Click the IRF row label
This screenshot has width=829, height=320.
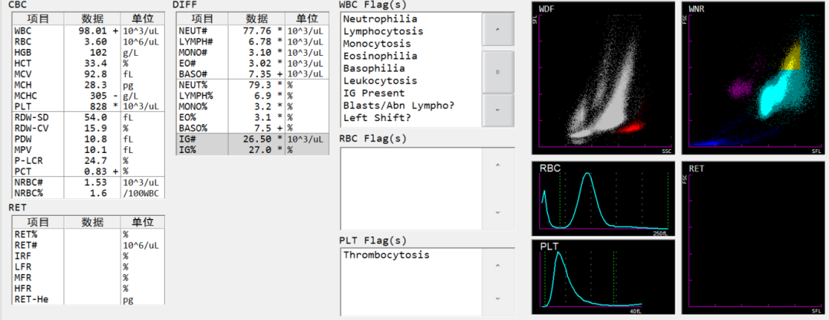23,256
